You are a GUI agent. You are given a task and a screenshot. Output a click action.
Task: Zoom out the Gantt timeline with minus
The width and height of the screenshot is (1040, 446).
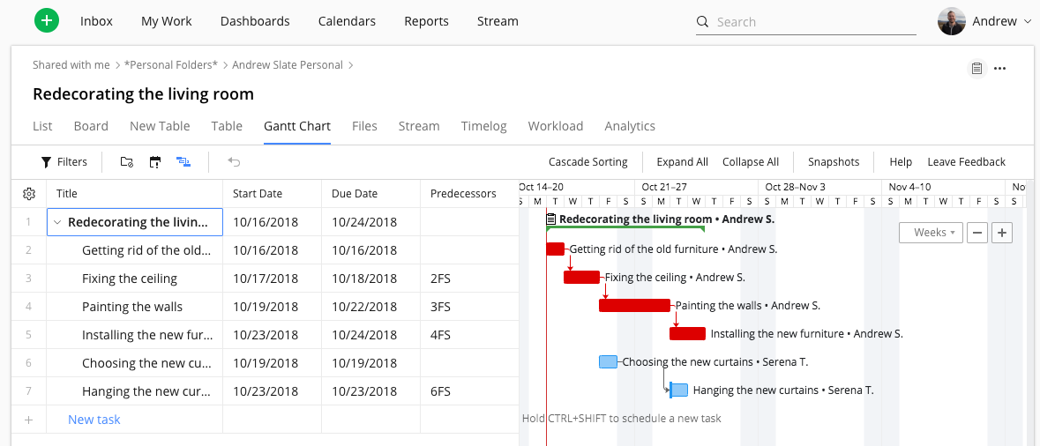[977, 233]
